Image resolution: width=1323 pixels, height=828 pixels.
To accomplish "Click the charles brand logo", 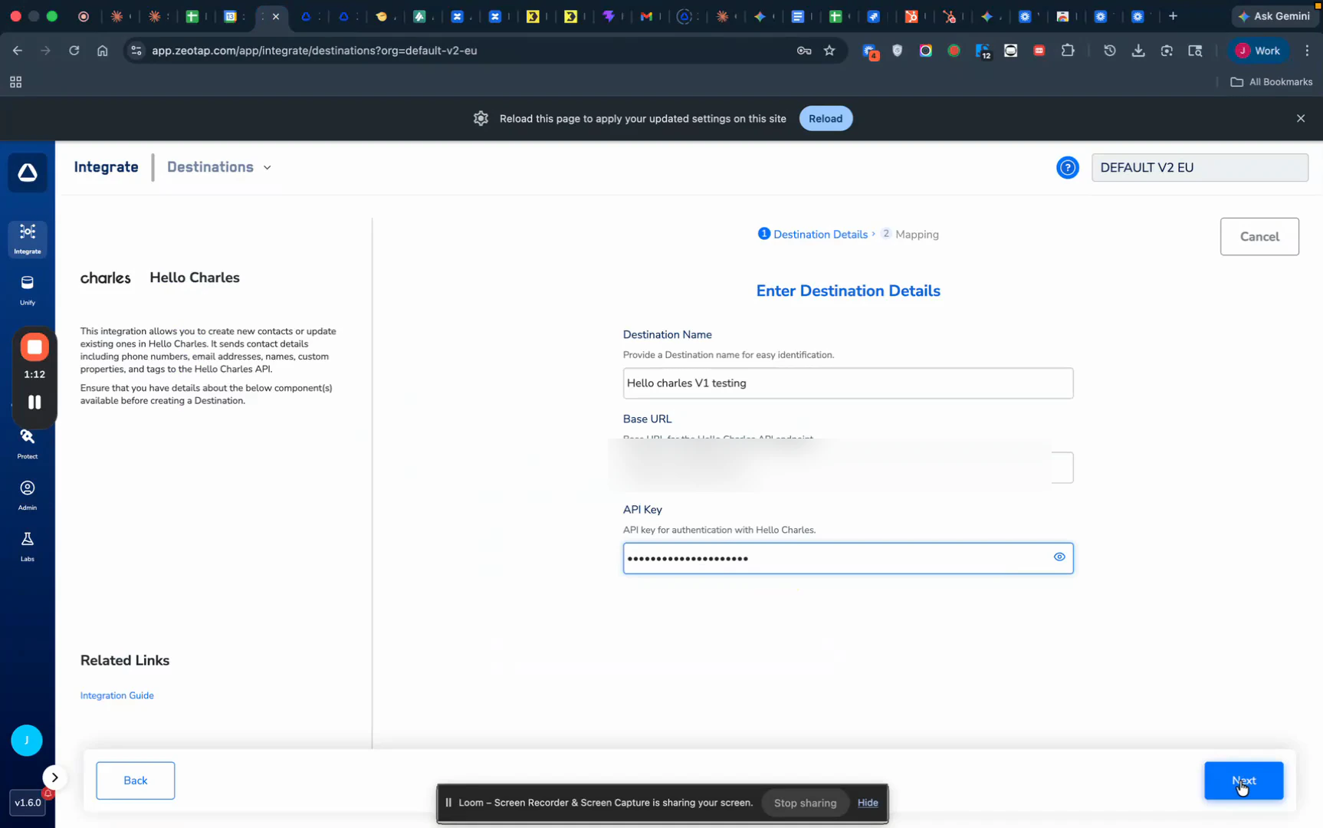I will pos(106,278).
